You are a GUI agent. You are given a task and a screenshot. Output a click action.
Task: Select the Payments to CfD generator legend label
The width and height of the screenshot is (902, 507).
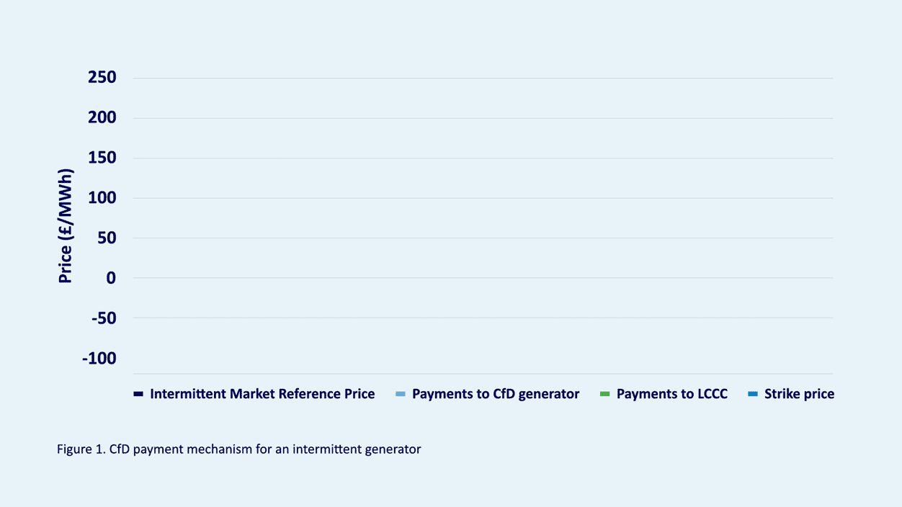(496, 394)
